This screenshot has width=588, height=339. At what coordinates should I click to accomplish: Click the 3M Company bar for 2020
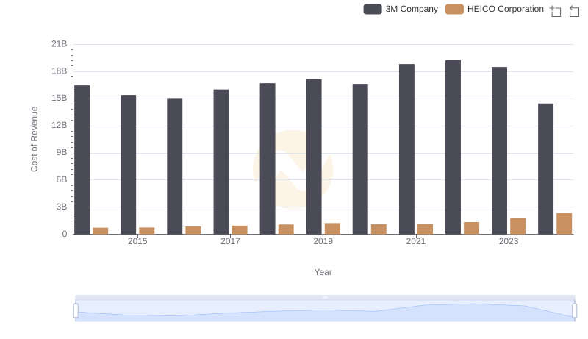[360, 159]
